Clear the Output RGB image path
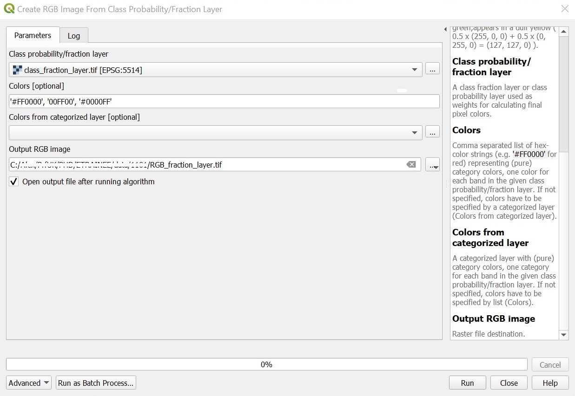The height and width of the screenshot is (396, 575). (x=411, y=164)
